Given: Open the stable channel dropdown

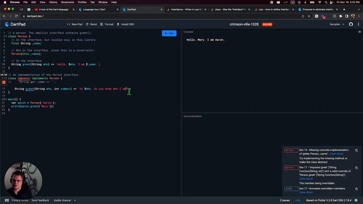Looking at the screenshot, I should coord(65,200).
